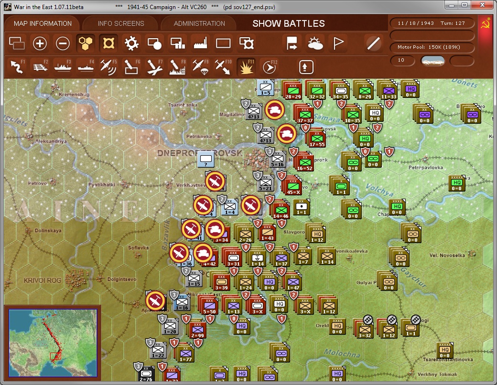Click F12 end turn icon
Screen dimensions: 497x385
pos(270,67)
